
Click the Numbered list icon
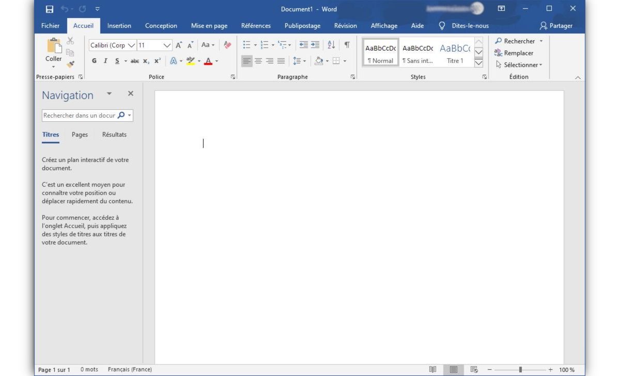click(265, 45)
